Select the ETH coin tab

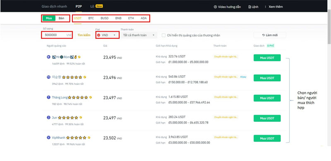[x=131, y=18]
